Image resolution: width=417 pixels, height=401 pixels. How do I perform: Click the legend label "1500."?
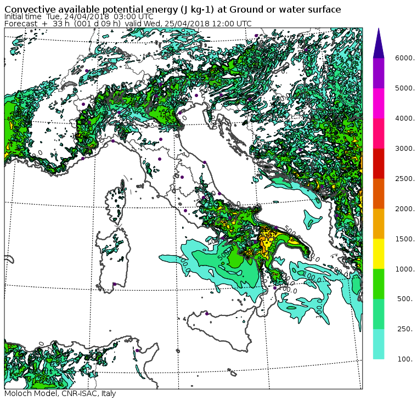(x=404, y=239)
